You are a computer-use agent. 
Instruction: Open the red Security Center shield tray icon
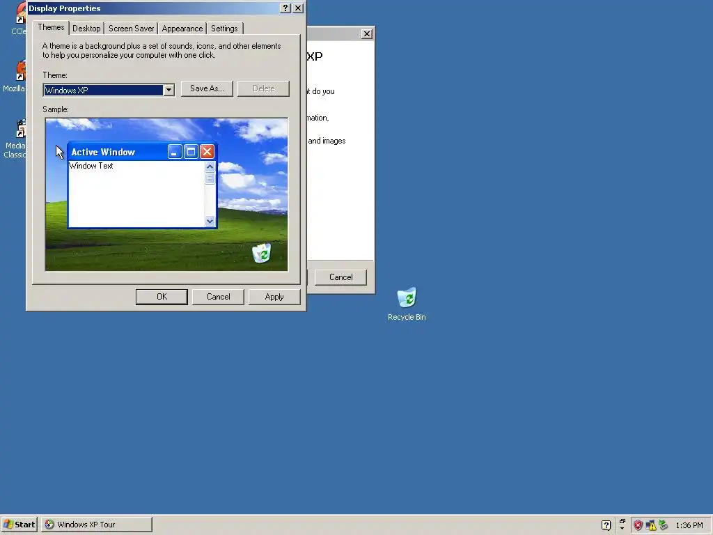tap(638, 525)
